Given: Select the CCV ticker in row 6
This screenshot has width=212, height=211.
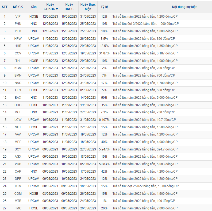Looking at the screenshot, I should [x=18, y=53].
